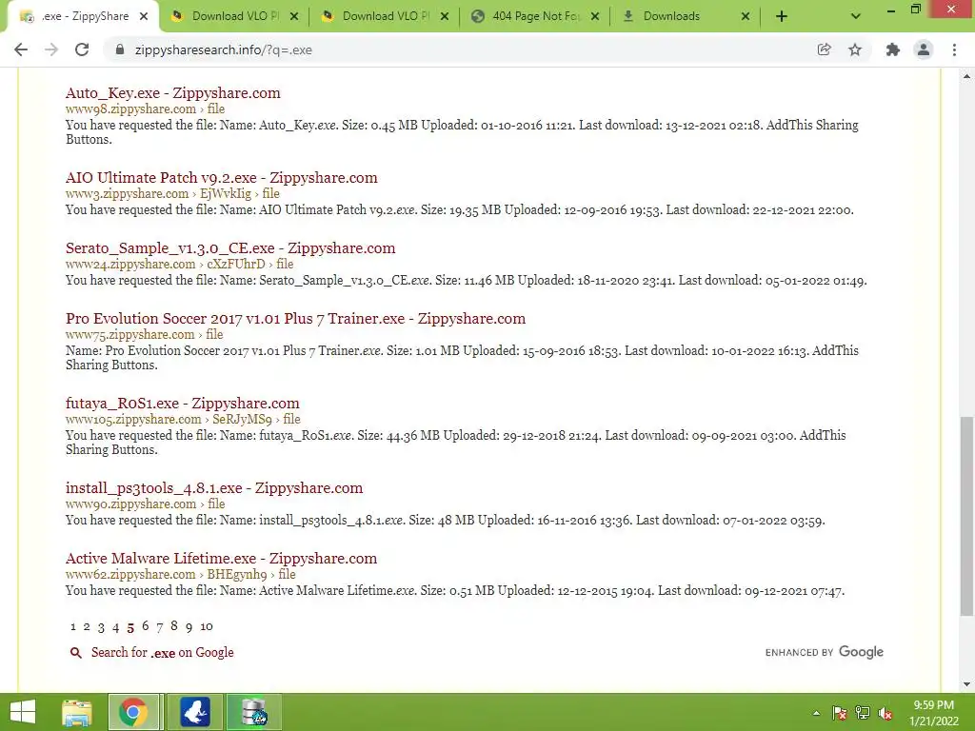The image size is (975, 731).
Task: Click the forward navigation arrow
Action: [51, 49]
